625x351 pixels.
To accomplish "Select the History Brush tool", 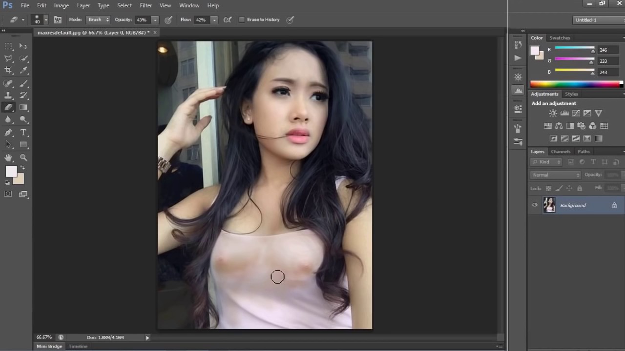I will pos(23,96).
